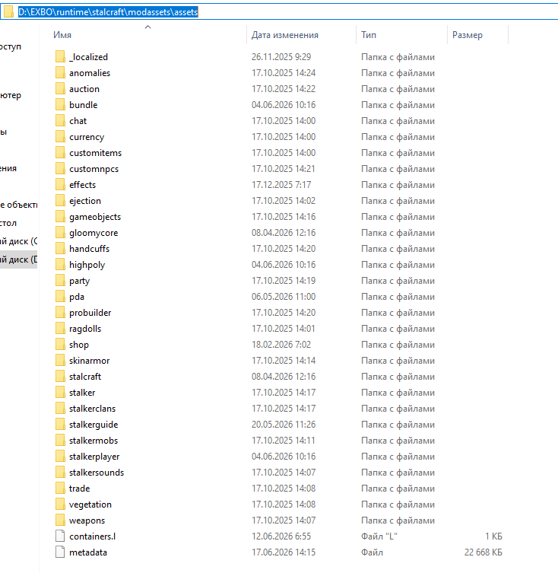
Task: Click date 17.06.2026 14:15 of metadata
Action: tap(284, 552)
